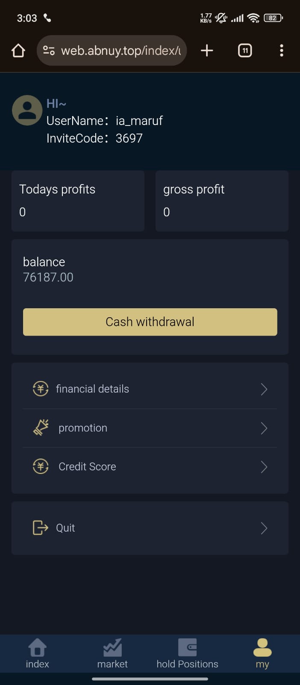Tap the site info icon in address bar
This screenshot has height=685, width=300.
pos(49,51)
